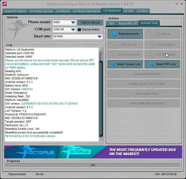The width and height of the screenshot is (186, 179).
Task: Expand the Baud rate dropdown
Action: coord(100,37)
